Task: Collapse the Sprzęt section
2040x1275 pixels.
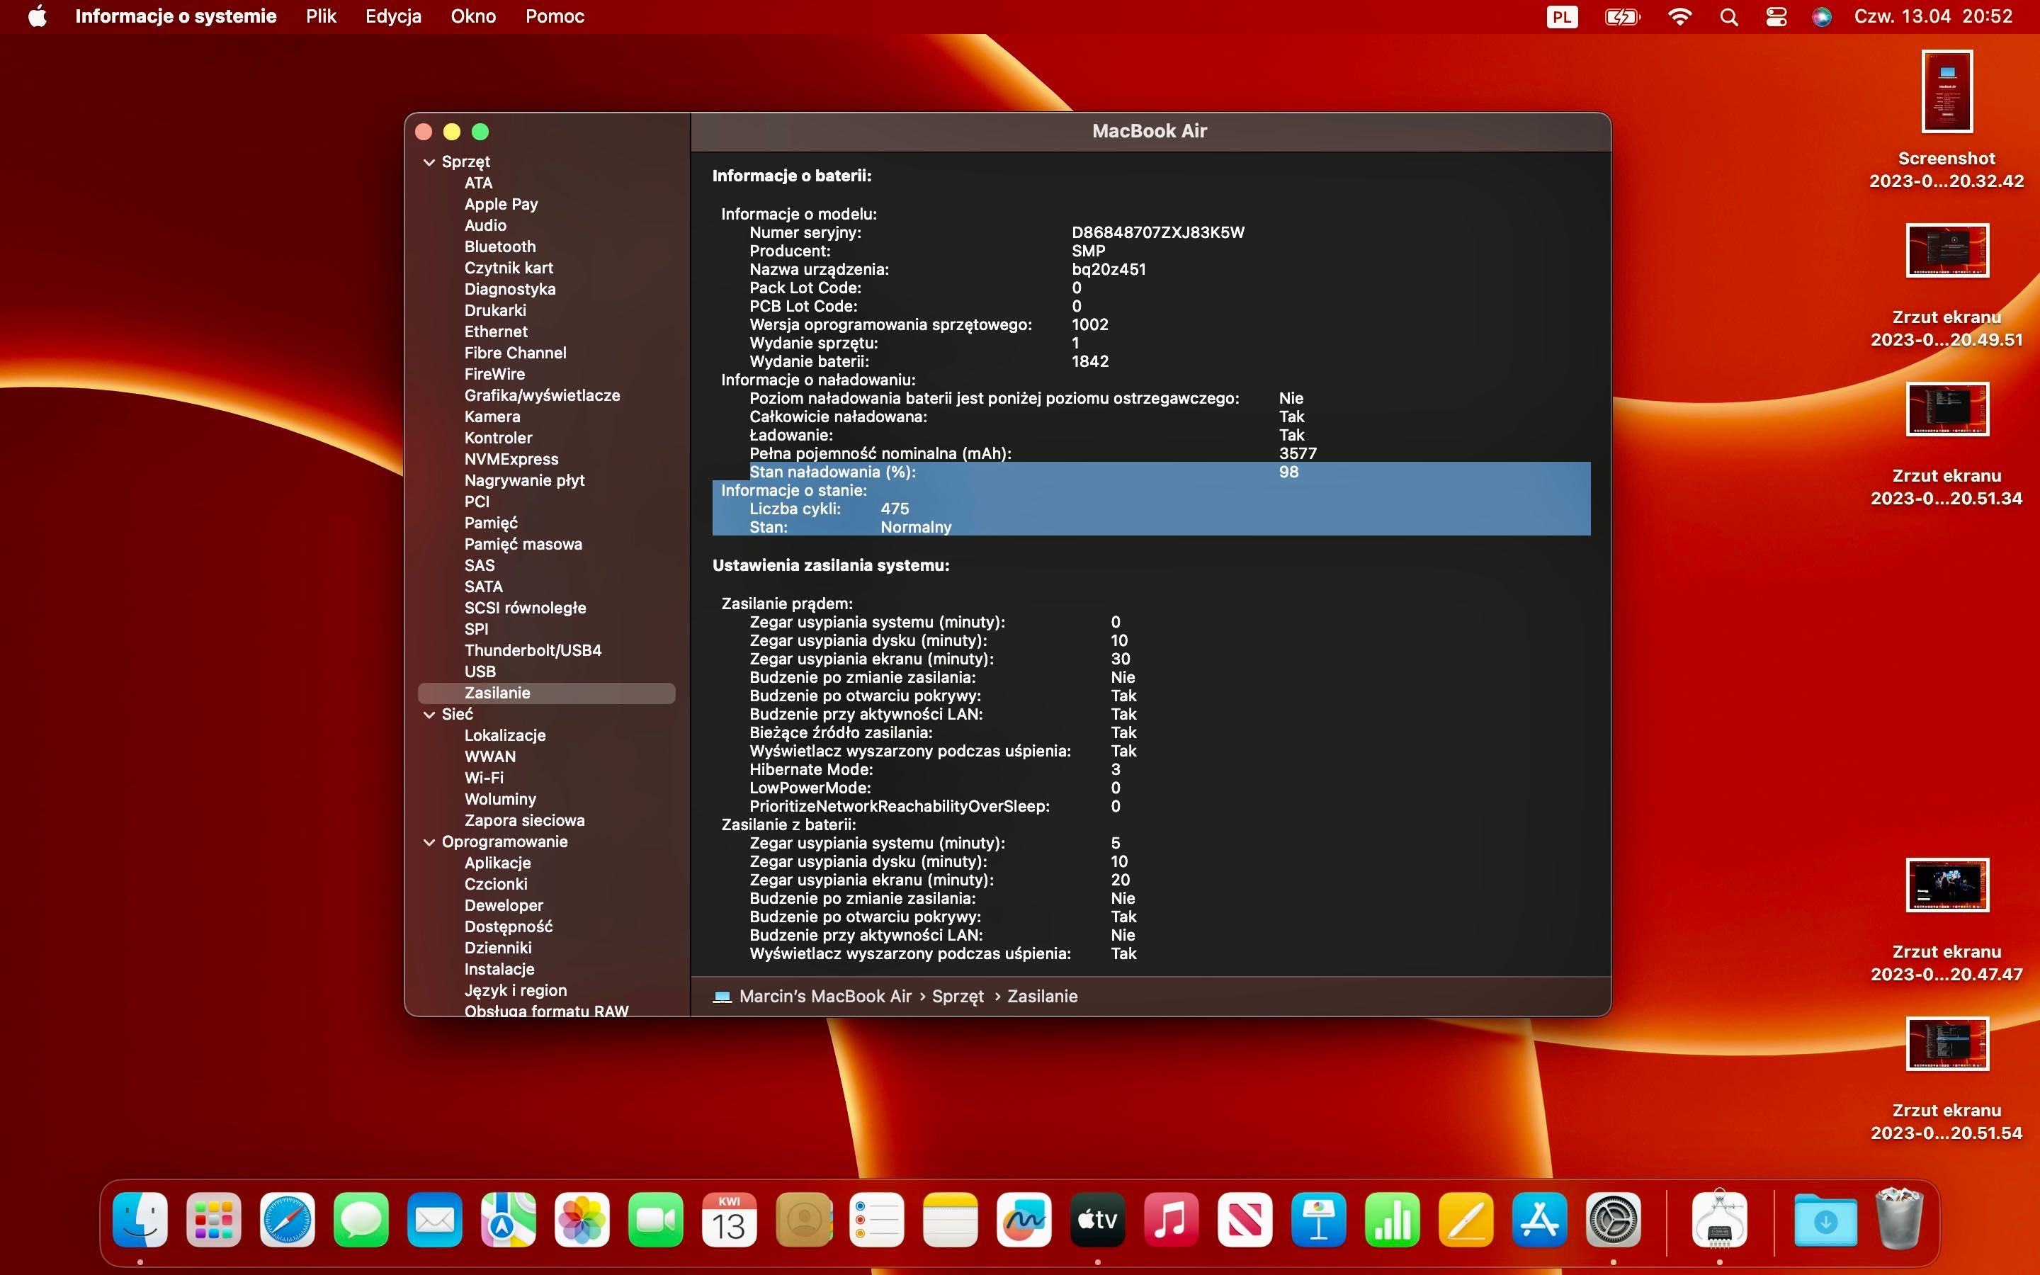Action: point(429,162)
